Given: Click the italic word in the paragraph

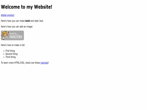Looking at the screenshot, I should point(37,21).
